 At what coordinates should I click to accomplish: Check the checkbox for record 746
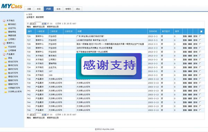pos(200,110)
